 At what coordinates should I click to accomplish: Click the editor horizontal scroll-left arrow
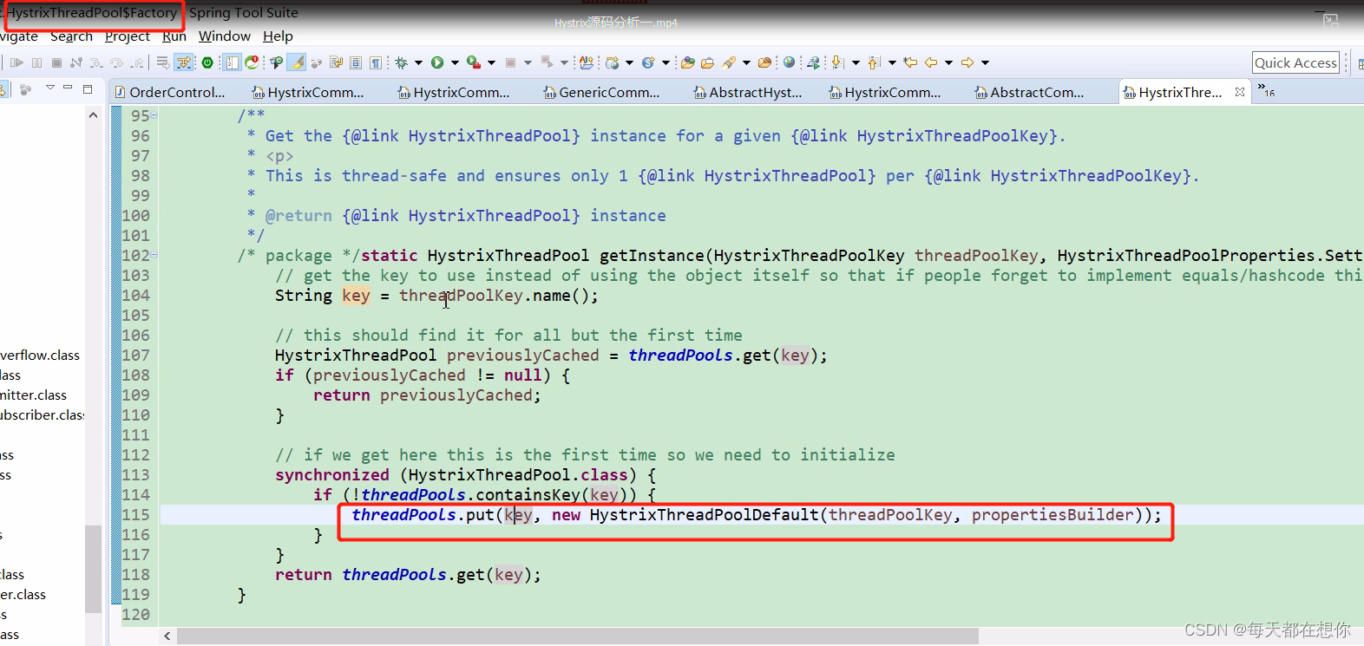(x=167, y=636)
